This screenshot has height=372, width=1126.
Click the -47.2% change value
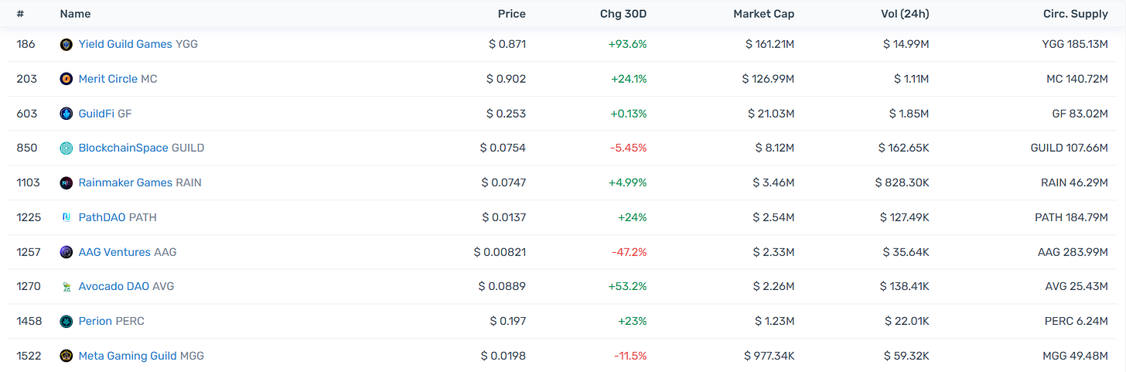[x=630, y=252]
